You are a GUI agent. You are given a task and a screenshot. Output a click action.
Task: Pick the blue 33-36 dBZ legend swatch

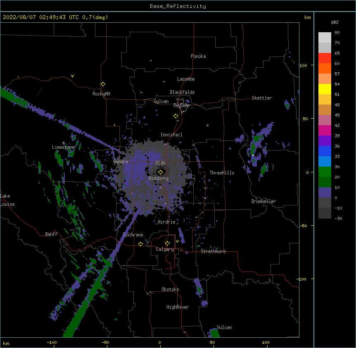[x=325, y=151]
